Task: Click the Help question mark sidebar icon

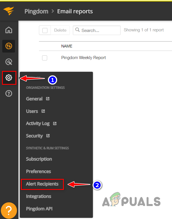Action: [x=9, y=94]
